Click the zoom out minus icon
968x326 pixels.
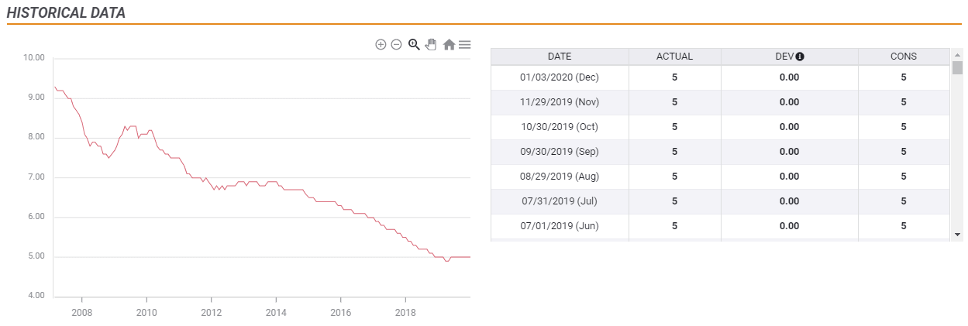[396, 45]
